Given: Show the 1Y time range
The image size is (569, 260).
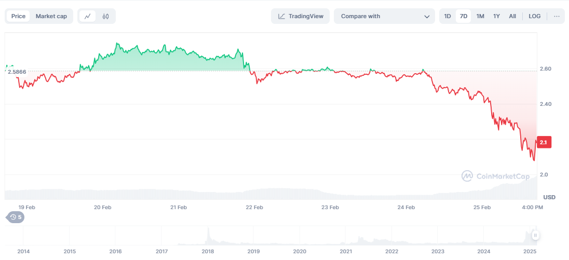Looking at the screenshot, I should pos(496,16).
